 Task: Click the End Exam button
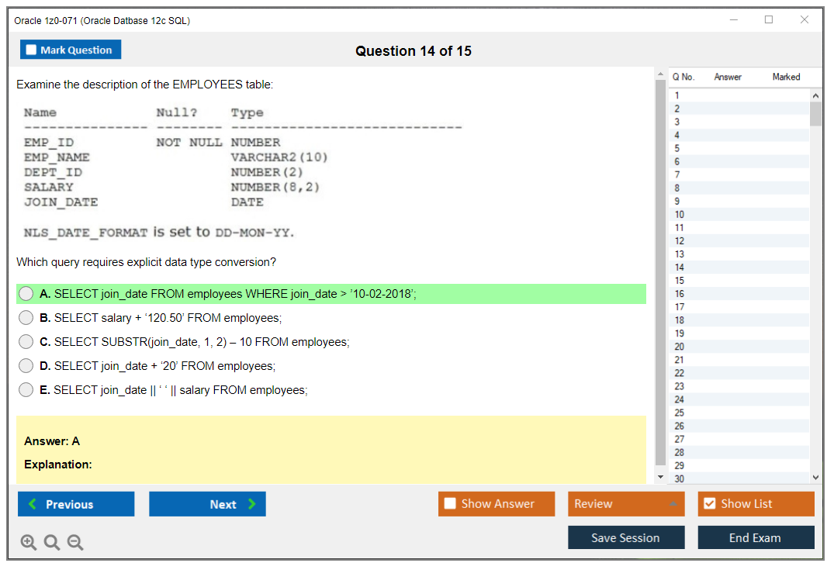(756, 537)
